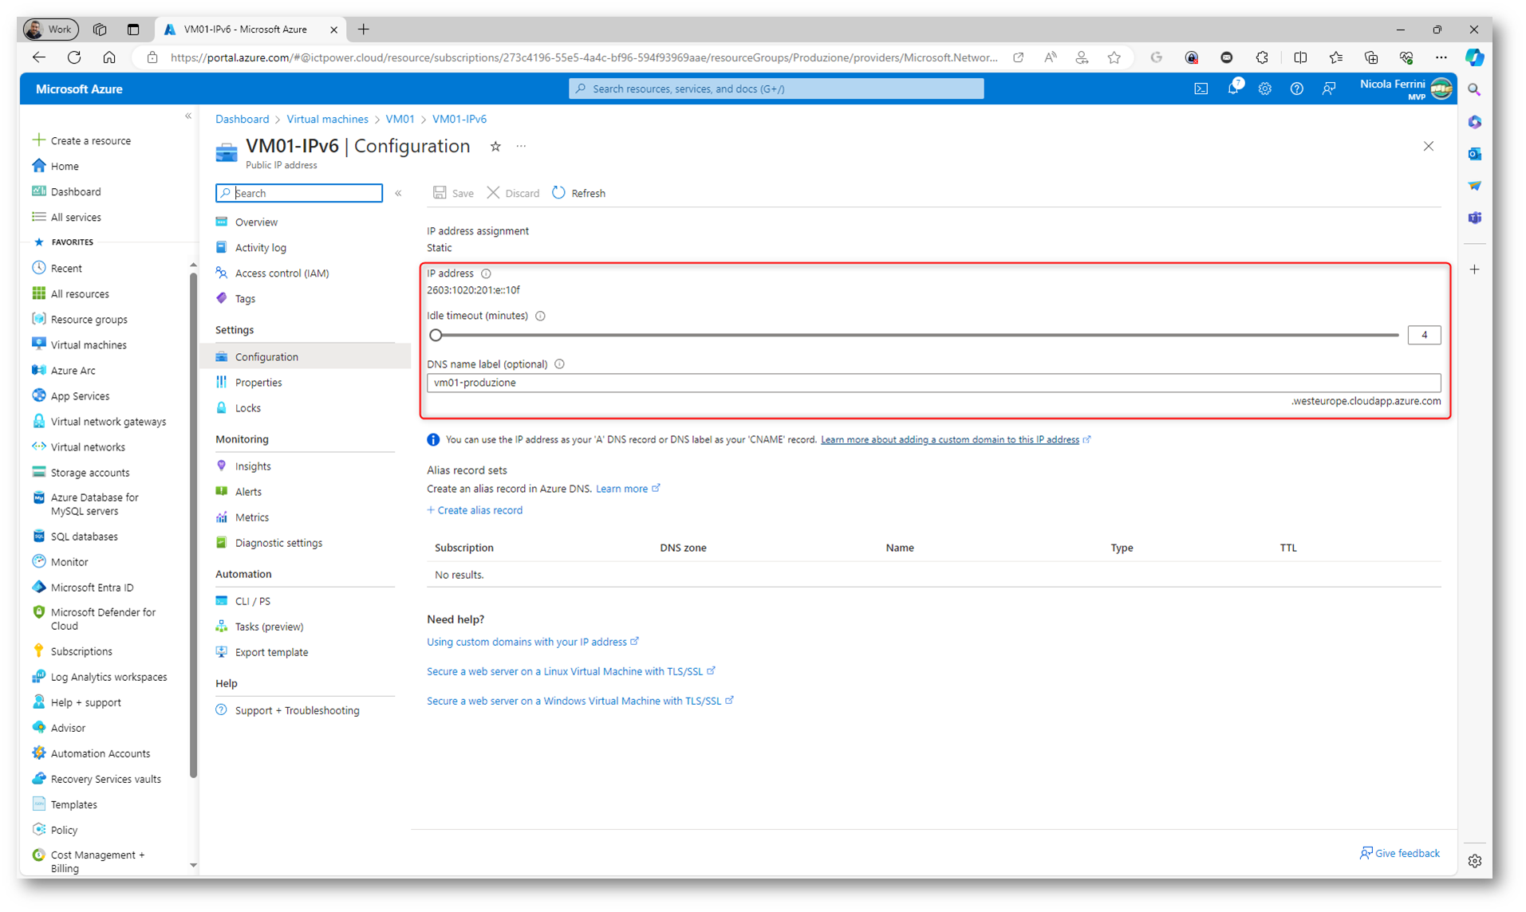The width and height of the screenshot is (1526, 912).
Task: Open Diagnostic settings
Action: click(x=278, y=542)
